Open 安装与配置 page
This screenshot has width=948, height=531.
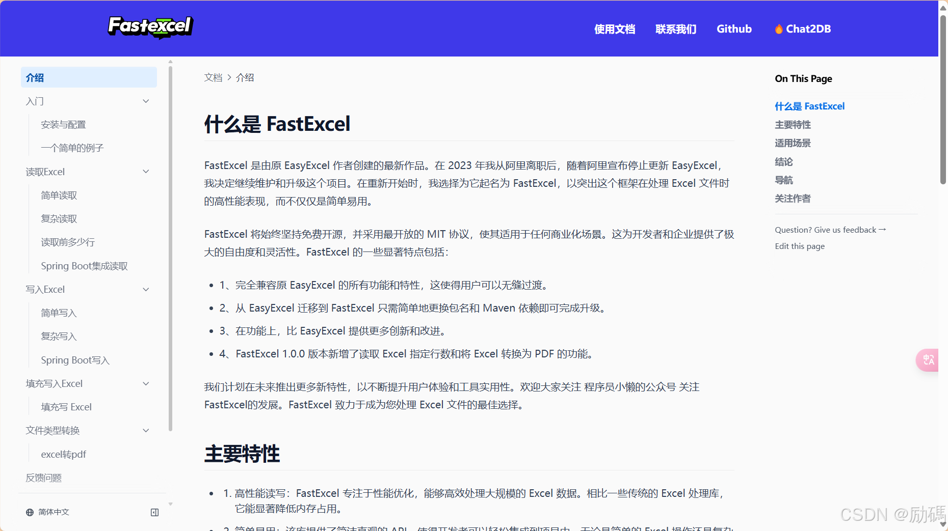point(63,125)
